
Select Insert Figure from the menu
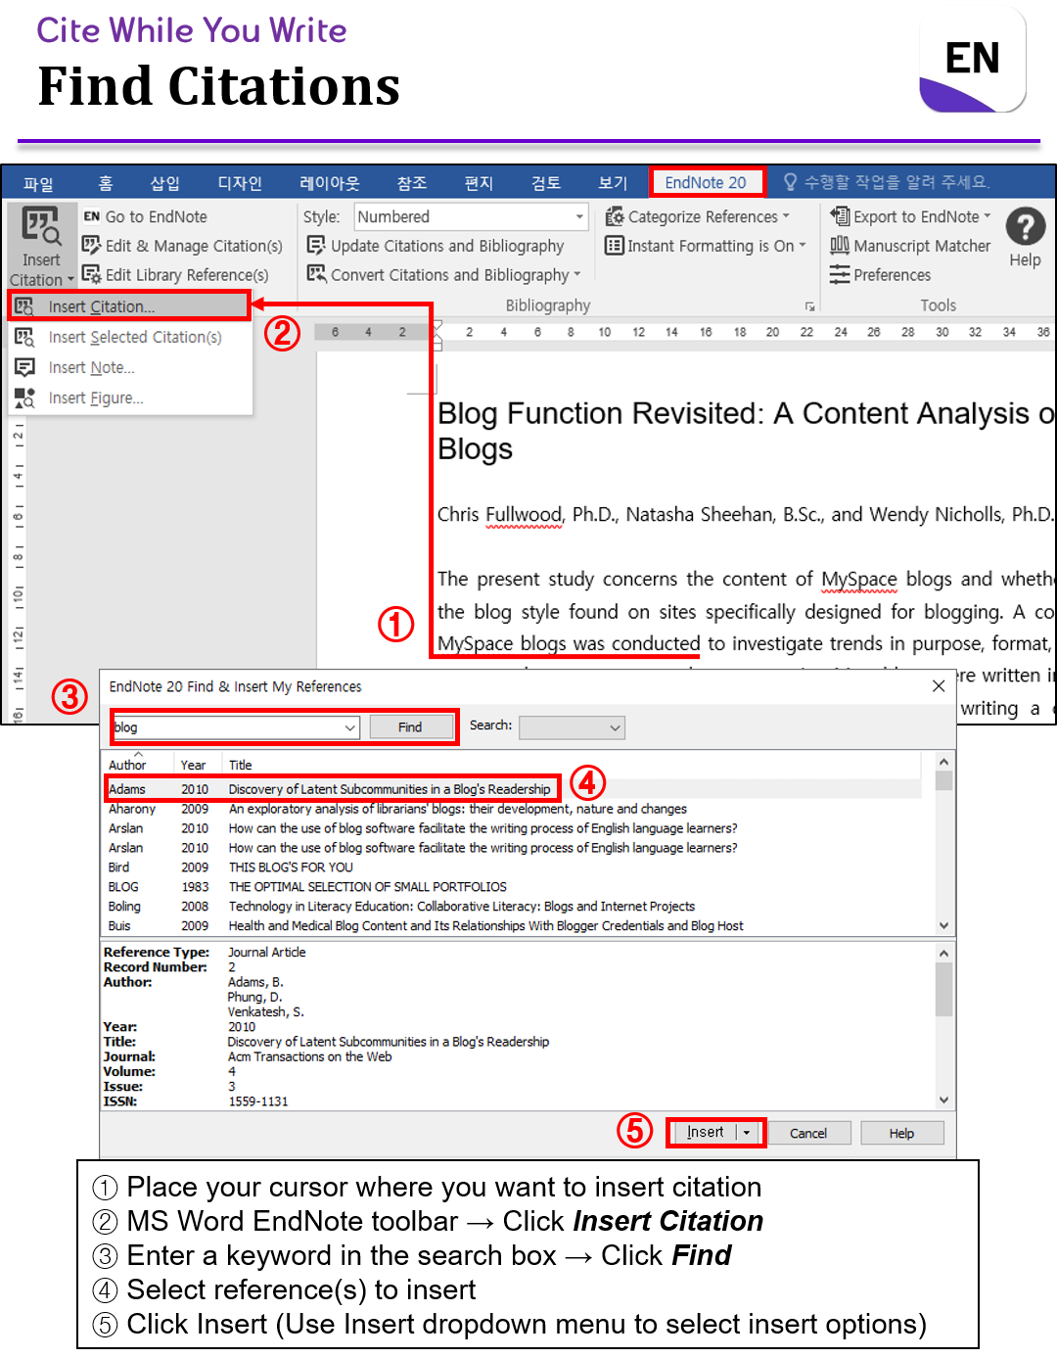click(x=95, y=398)
